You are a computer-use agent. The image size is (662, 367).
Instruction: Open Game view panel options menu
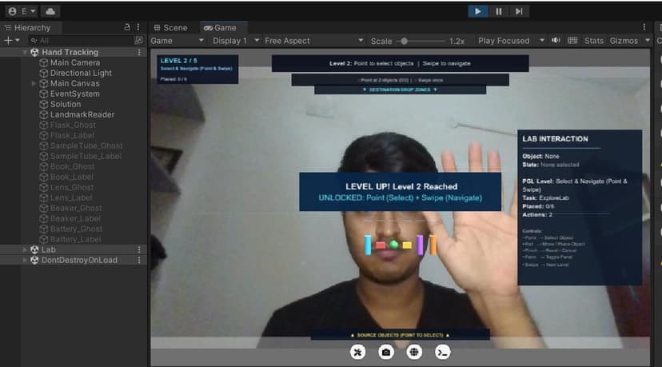tap(644, 27)
